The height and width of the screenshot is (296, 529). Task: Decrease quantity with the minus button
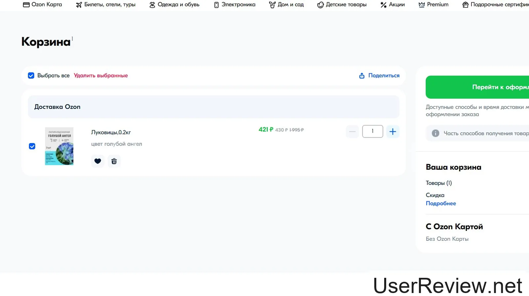352,132
